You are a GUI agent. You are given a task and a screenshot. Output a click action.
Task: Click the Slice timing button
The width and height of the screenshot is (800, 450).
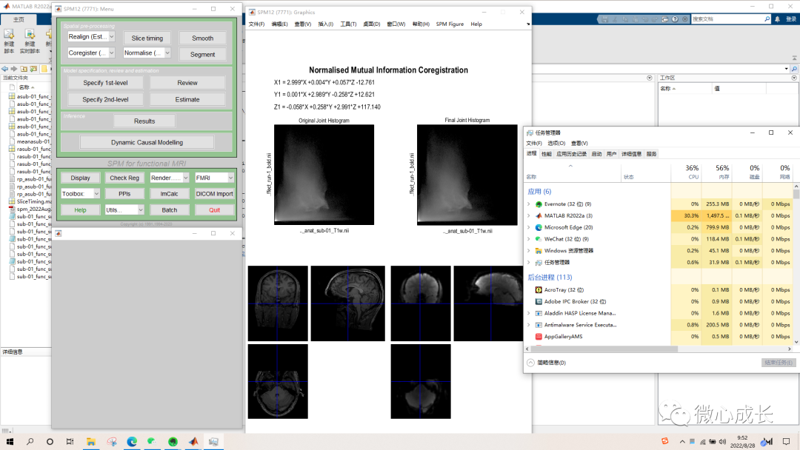[x=147, y=38]
